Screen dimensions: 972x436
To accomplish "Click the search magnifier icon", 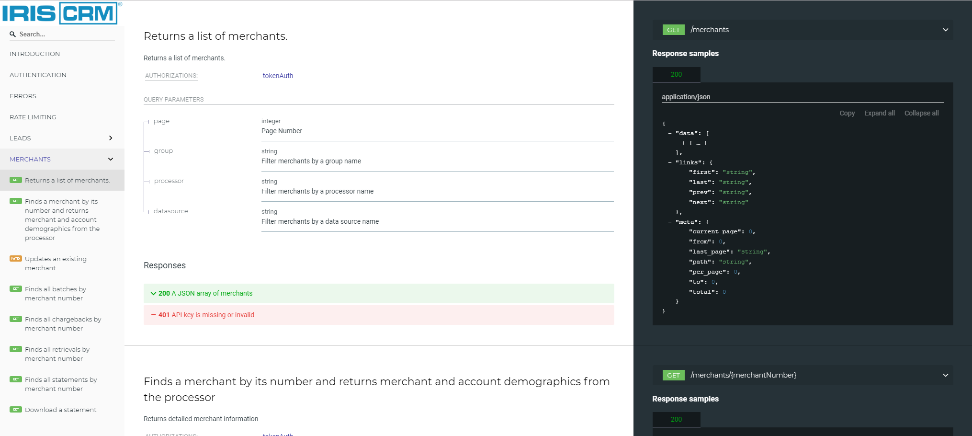I will pyautogui.click(x=13, y=34).
